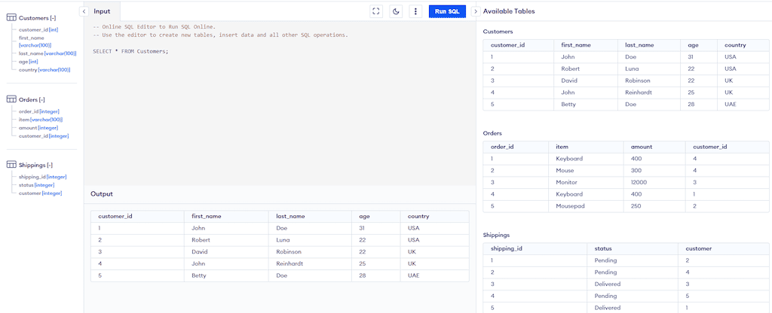The height and width of the screenshot is (313, 772).
Task: Select last_name [varchar(100)] in sidebar
Action: [47, 53]
